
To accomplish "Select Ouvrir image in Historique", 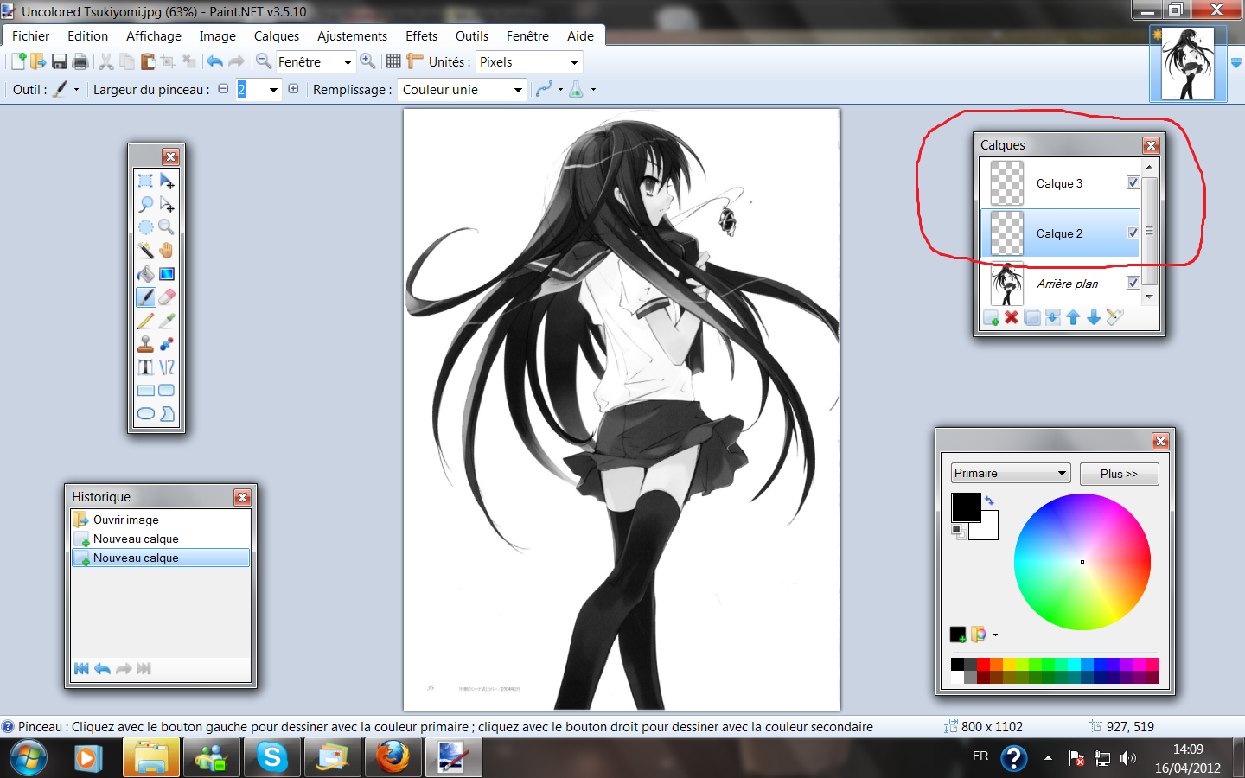I will (x=161, y=520).
